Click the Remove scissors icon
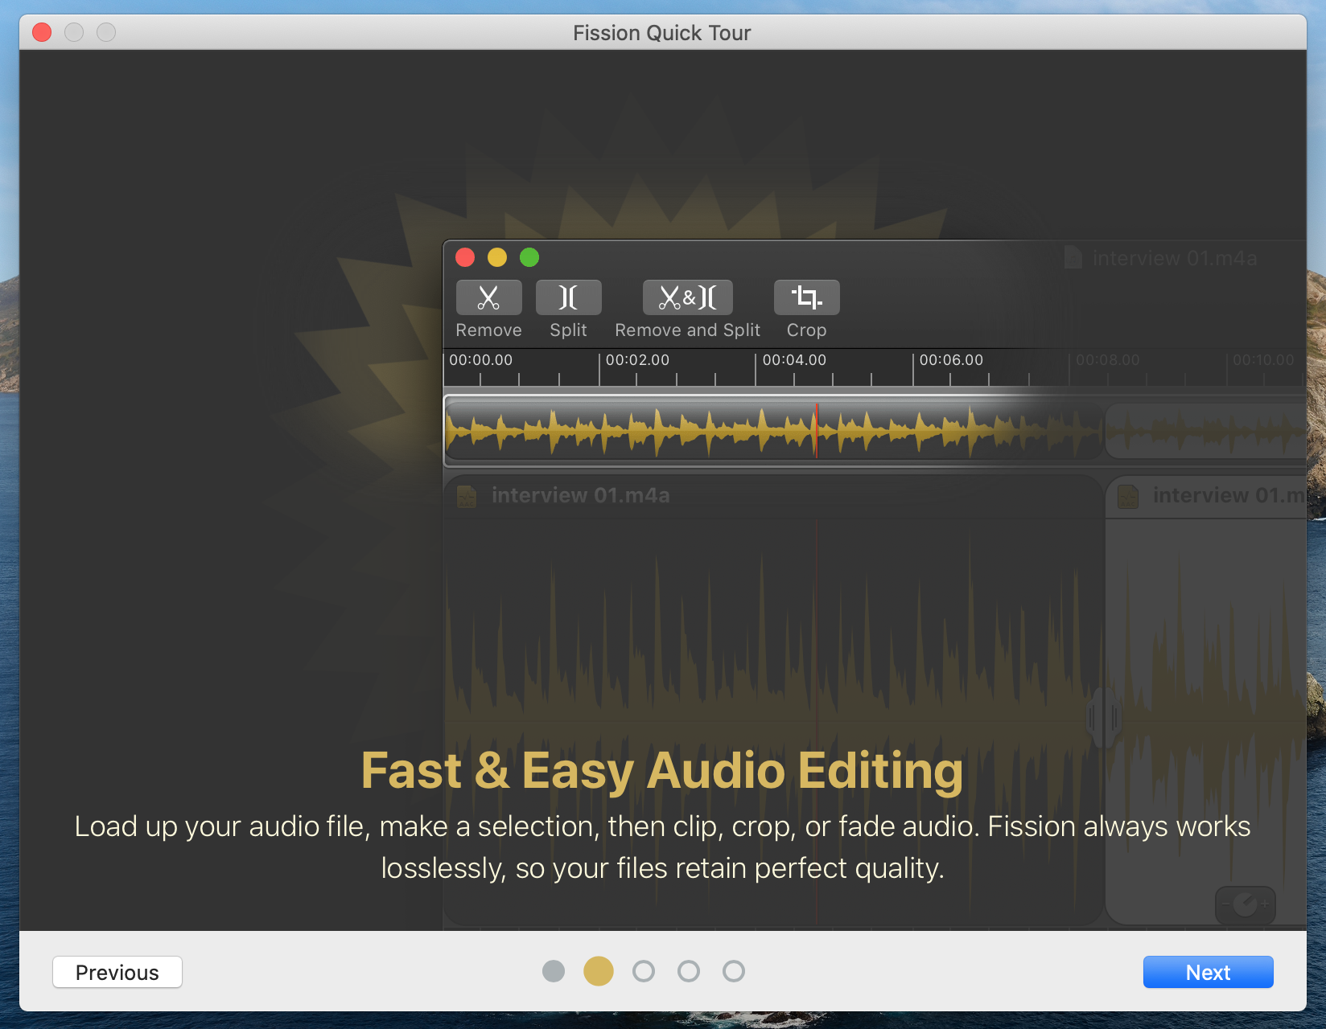1326x1029 pixels. 488,297
